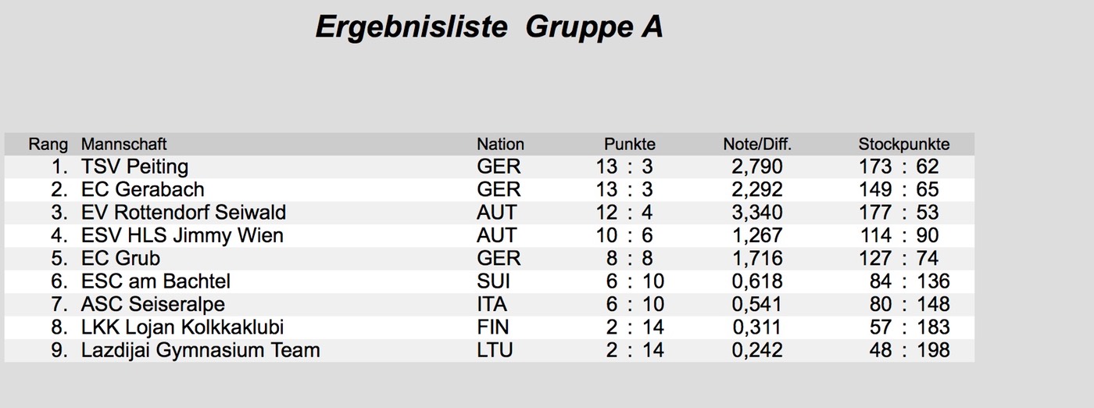Select team name TSV Peiting
1094x408 pixels.
point(134,167)
